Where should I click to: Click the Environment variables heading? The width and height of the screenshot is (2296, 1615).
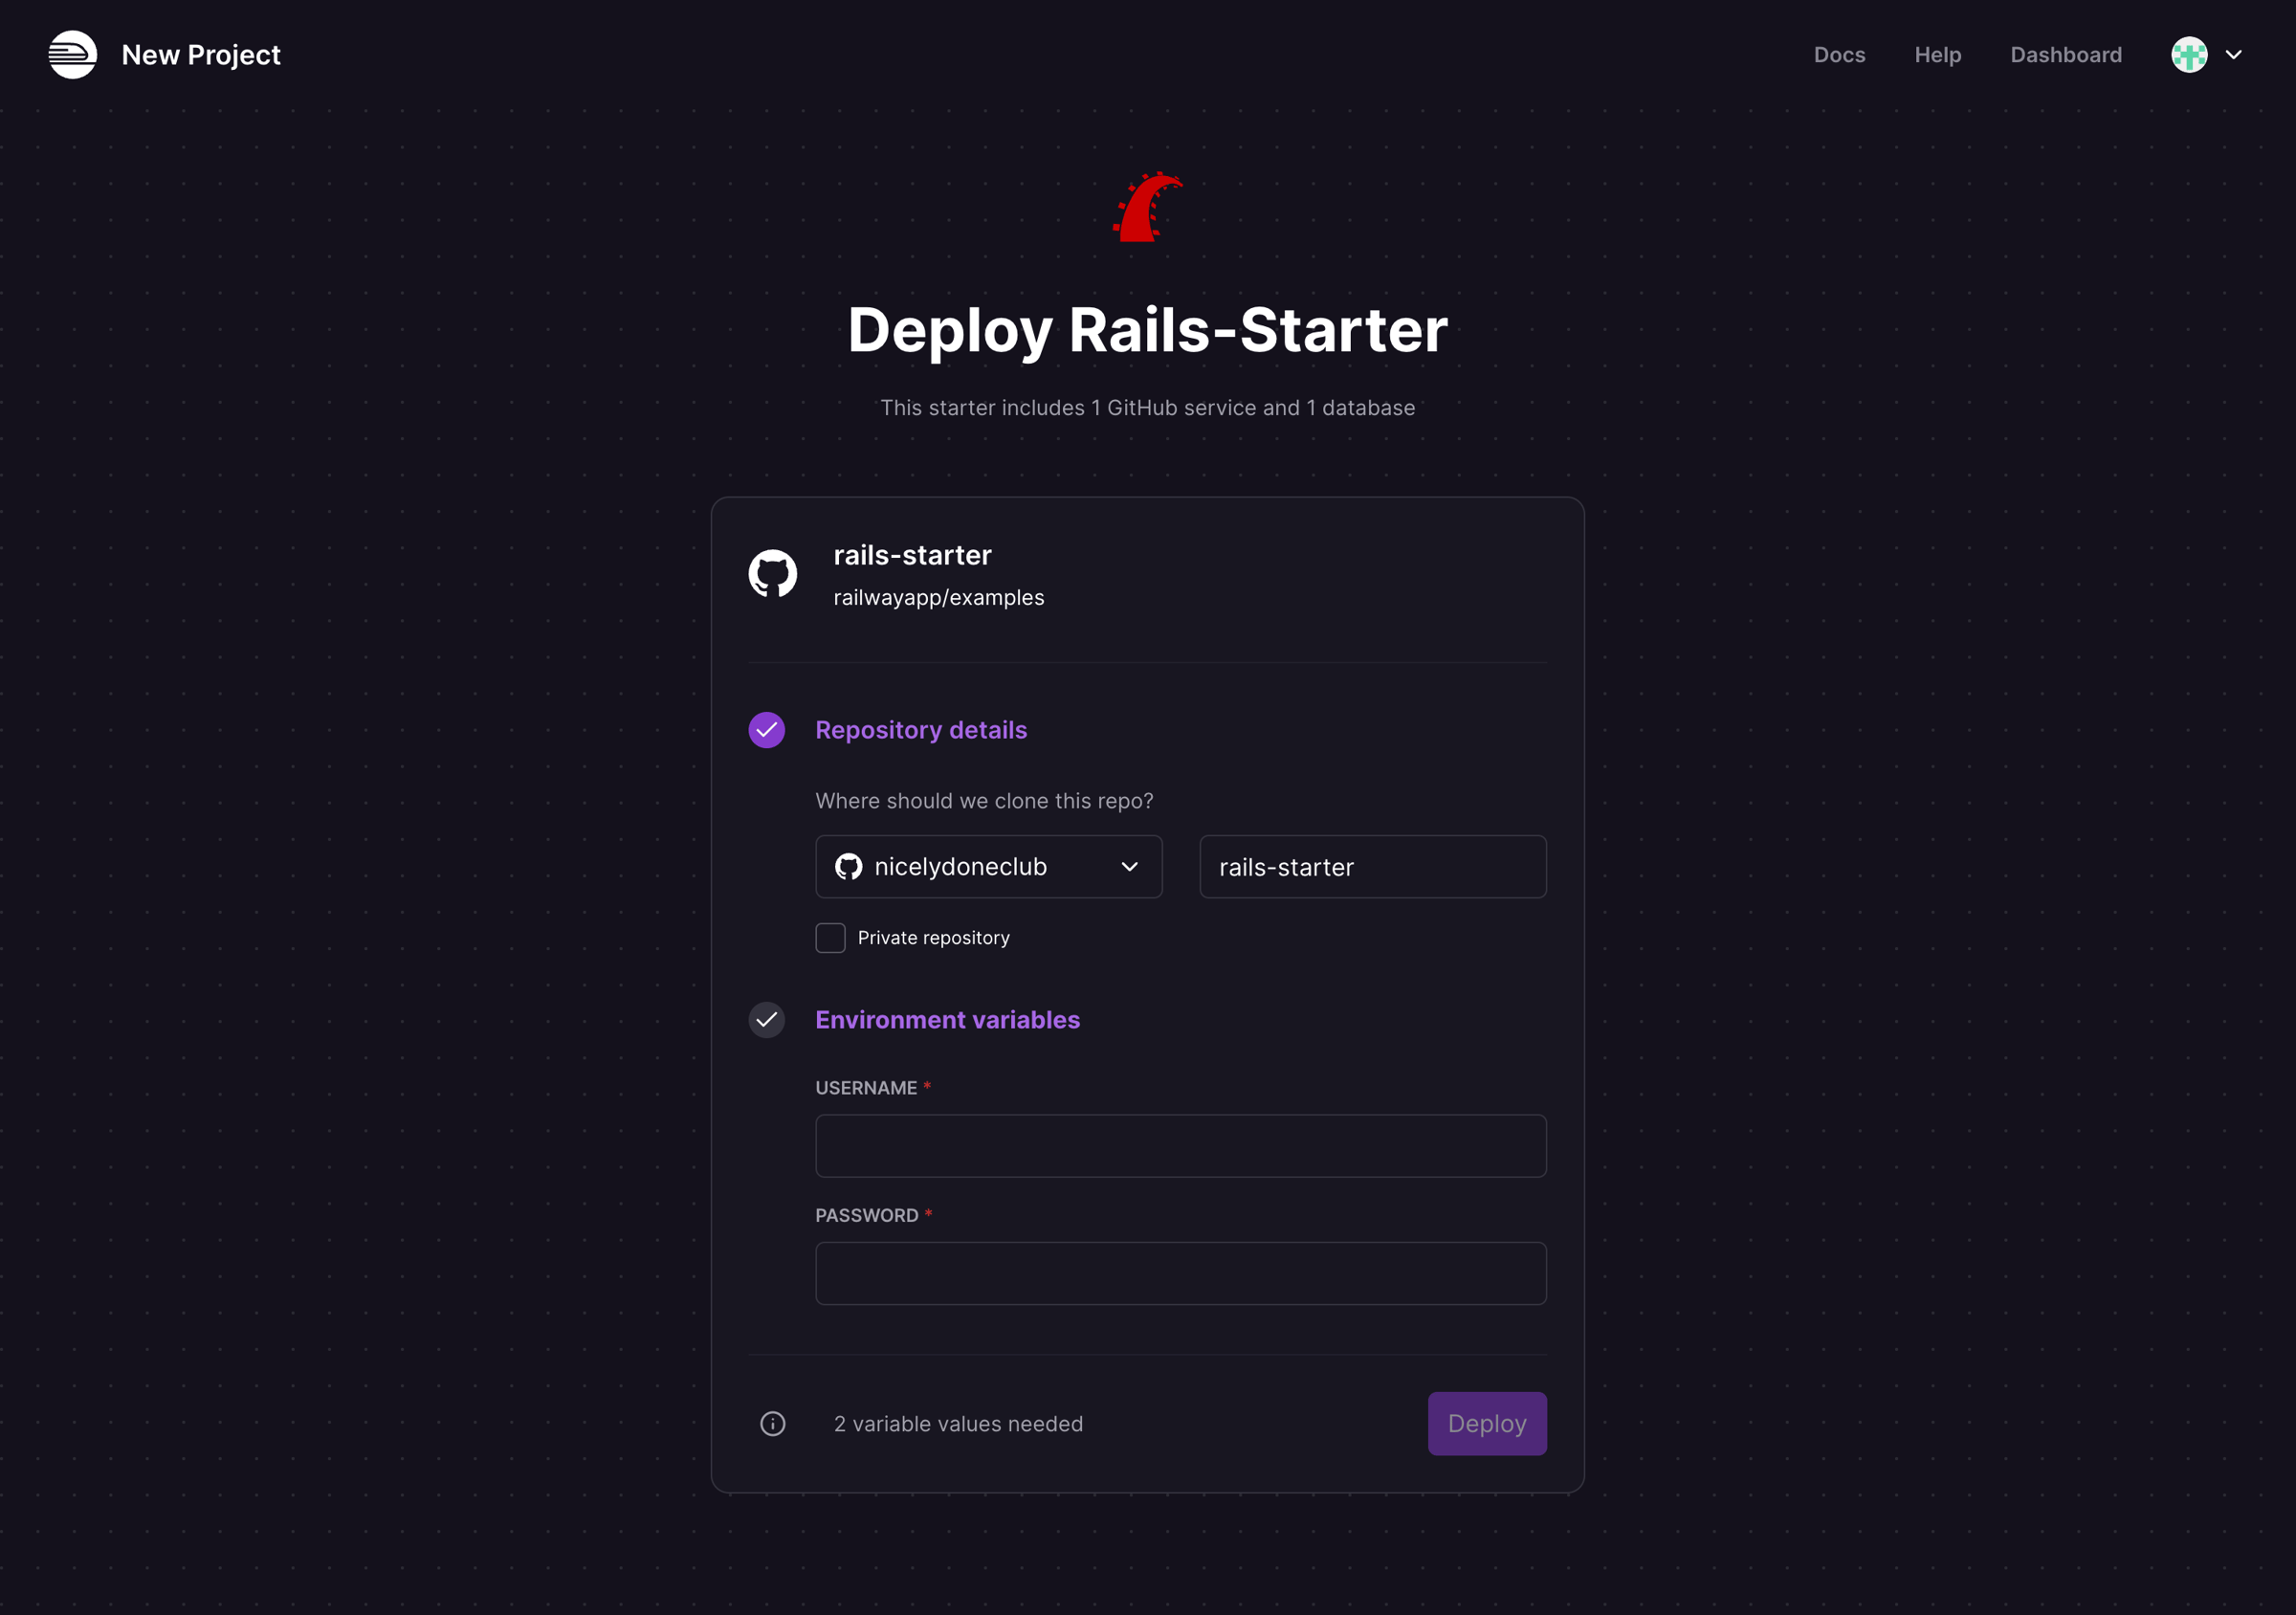948,1020
